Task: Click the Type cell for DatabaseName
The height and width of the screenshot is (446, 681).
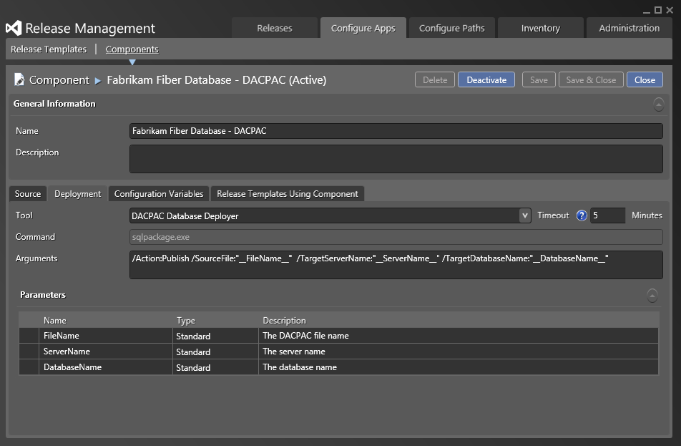Action: tap(215, 367)
